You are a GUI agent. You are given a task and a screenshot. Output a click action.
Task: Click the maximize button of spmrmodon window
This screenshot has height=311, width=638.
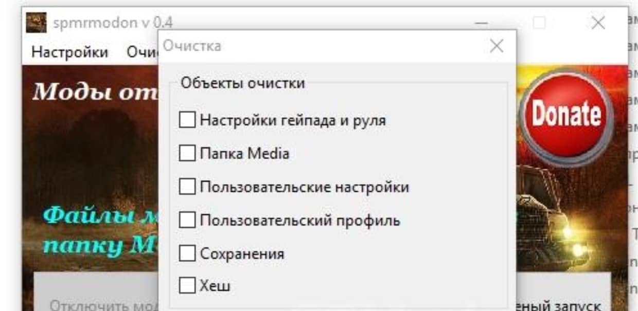point(539,23)
